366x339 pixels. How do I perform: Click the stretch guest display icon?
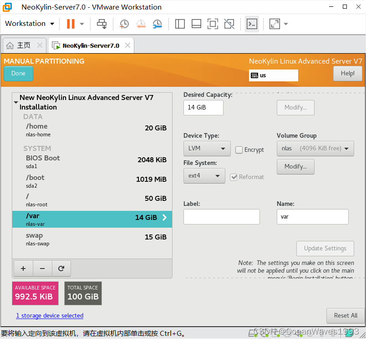274,24
